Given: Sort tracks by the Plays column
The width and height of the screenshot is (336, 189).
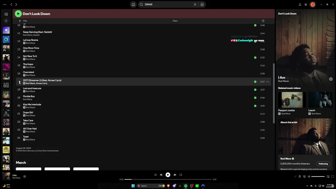Looking at the screenshot, I should point(175,21).
